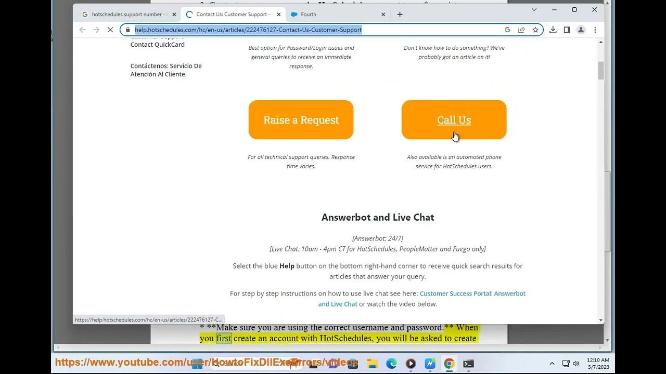Click the Call Us button
Image resolution: width=666 pixels, height=374 pixels.
tap(454, 120)
